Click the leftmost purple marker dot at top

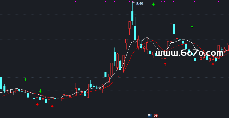[76, 1]
